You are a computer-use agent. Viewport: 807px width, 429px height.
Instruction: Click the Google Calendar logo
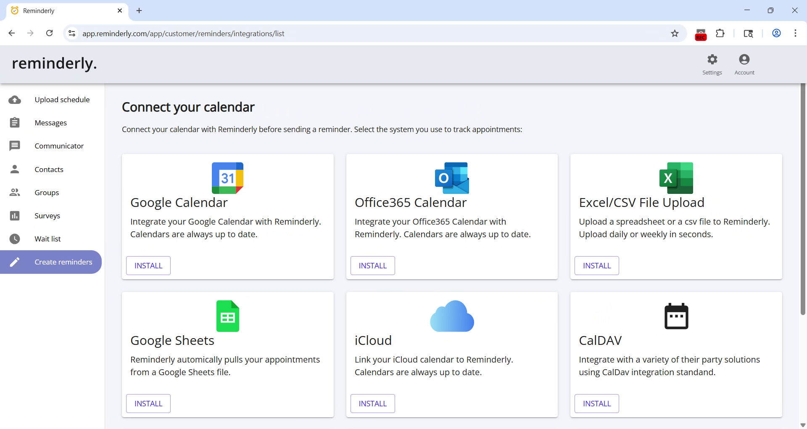pos(227,178)
